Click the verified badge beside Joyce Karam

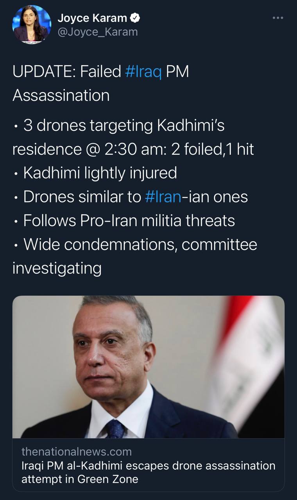pyautogui.click(x=135, y=18)
